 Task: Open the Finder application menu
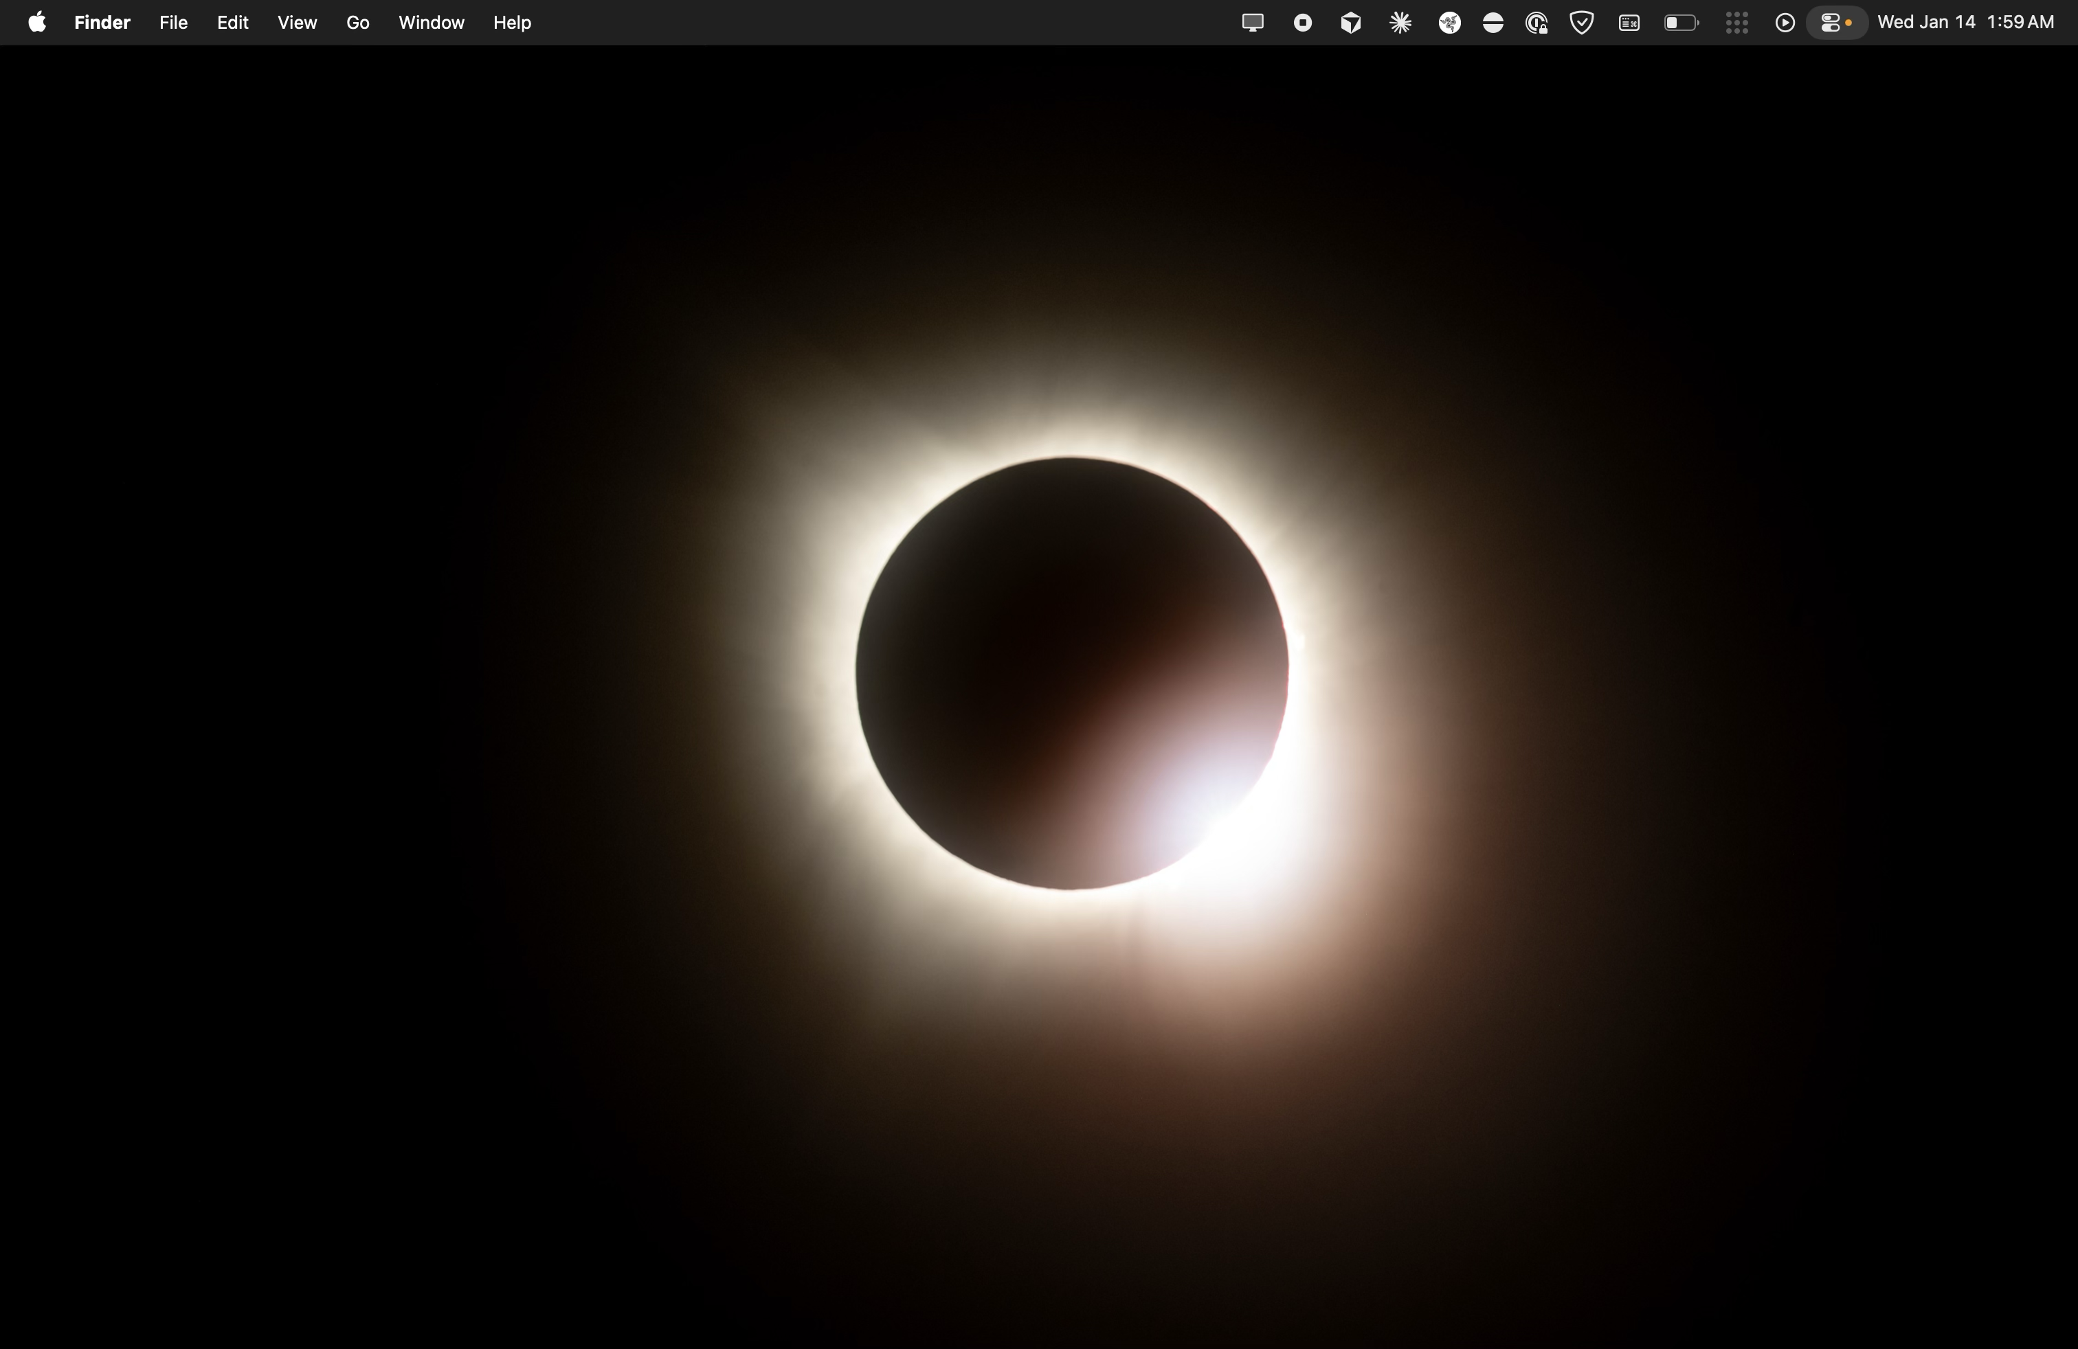point(102,23)
